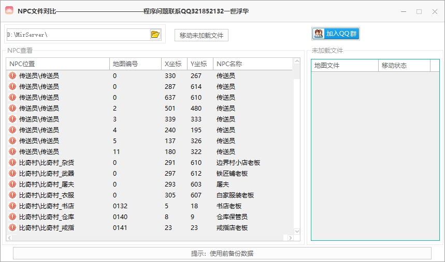Click warning icon on map 4 传送员 row
Screen dimensions: 445x262
(x=12, y=130)
